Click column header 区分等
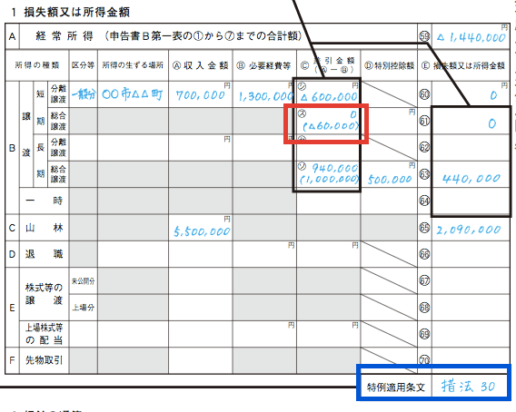 point(83,65)
